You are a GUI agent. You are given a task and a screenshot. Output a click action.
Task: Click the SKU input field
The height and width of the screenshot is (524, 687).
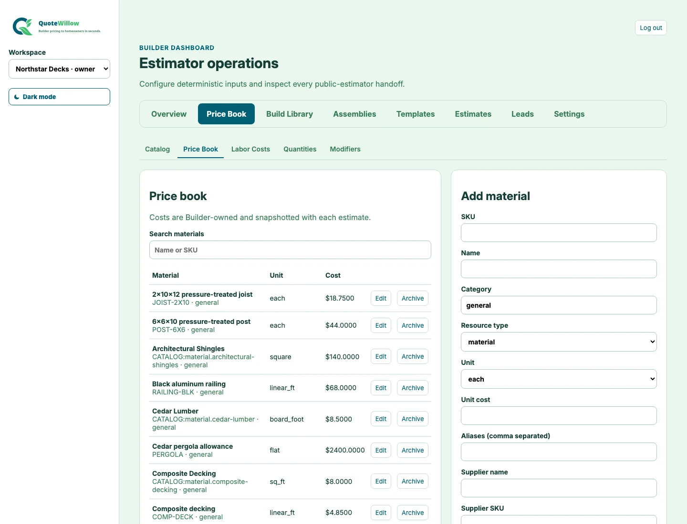coord(559,232)
